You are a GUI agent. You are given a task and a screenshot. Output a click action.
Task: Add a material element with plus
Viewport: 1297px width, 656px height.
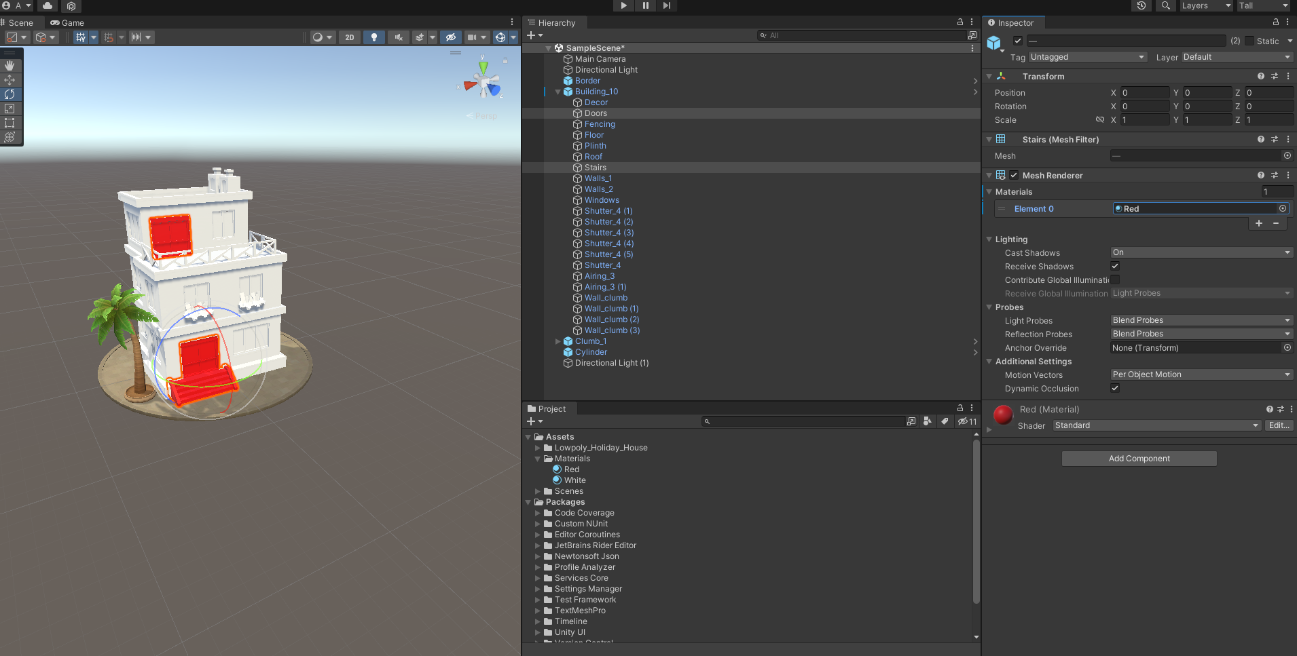1259,223
